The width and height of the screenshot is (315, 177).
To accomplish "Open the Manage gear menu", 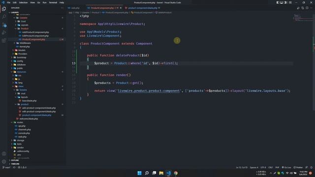I will [x=4, y=161].
